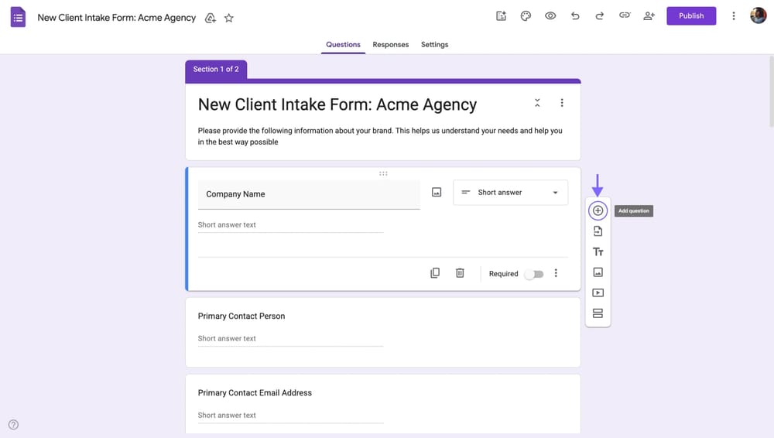Click the add collaborators icon
This screenshot has height=438, width=774.
point(649,15)
